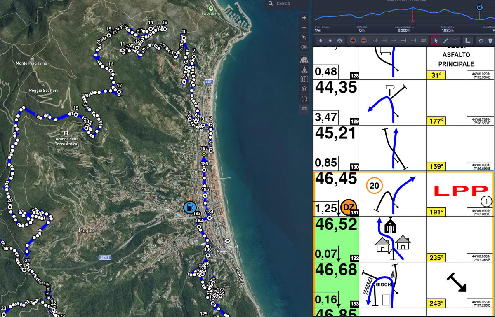Click the heading 235° yellow label

(436, 258)
